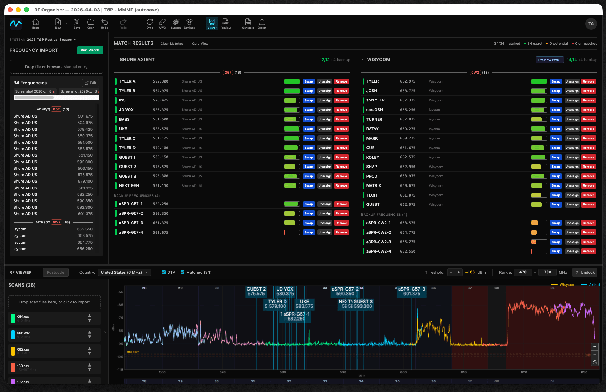Click the Postcode input field

(55, 272)
